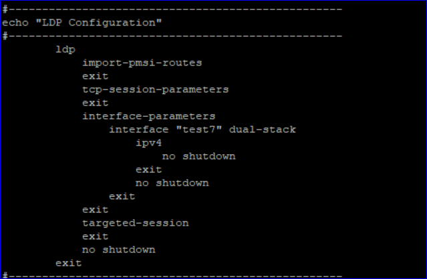The image size is (427, 279).
Task: Click "no shutdown" at the ipv4 indentation level
Action: point(172,183)
